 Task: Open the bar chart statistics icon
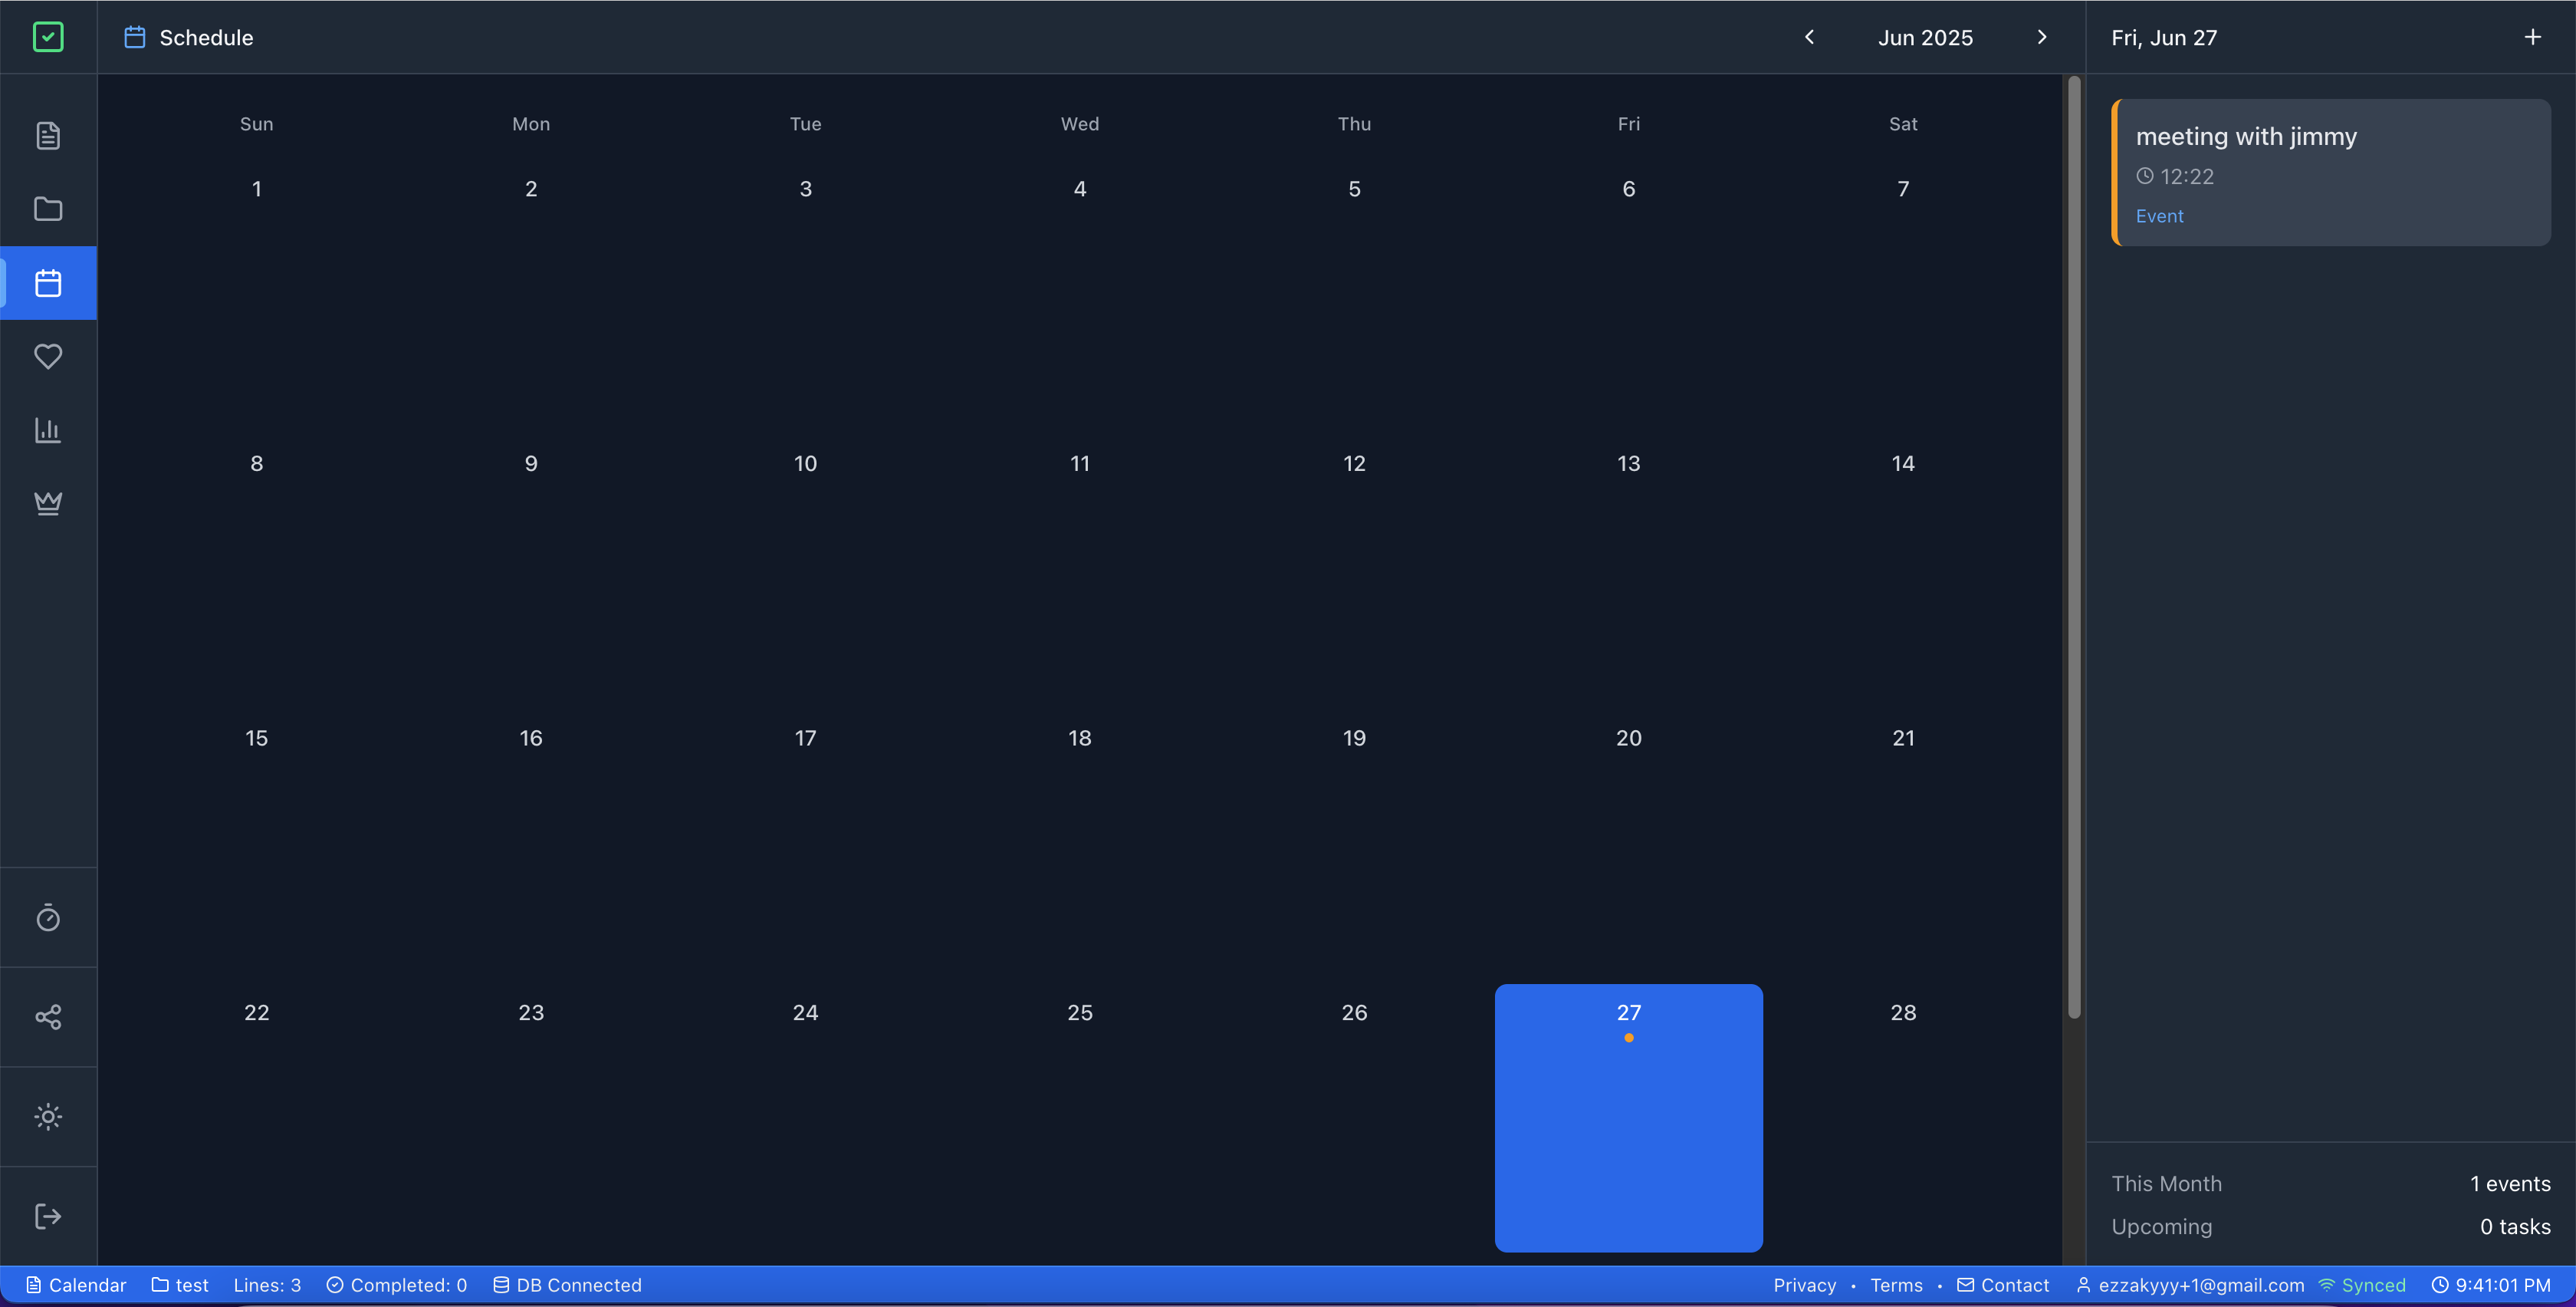(48, 430)
